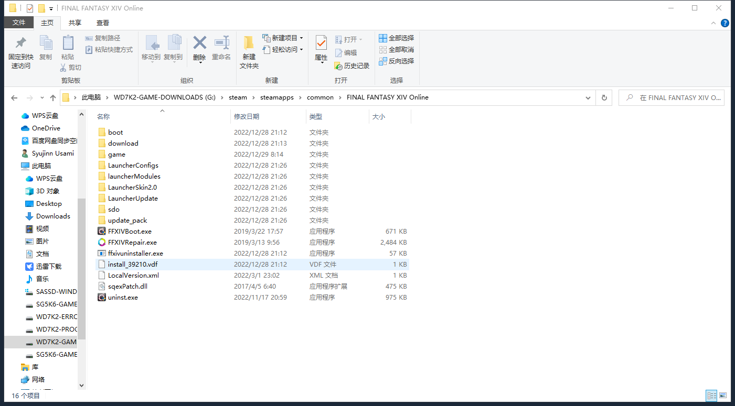Image resolution: width=735 pixels, height=406 pixels.
Task: Select 复制路径 in the clipboard group
Action: coord(103,38)
